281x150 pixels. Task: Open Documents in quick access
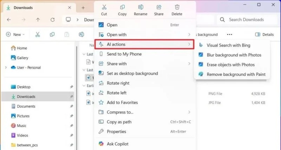tap(23, 106)
